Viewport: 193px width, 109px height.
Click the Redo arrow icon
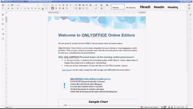pos(12,8)
